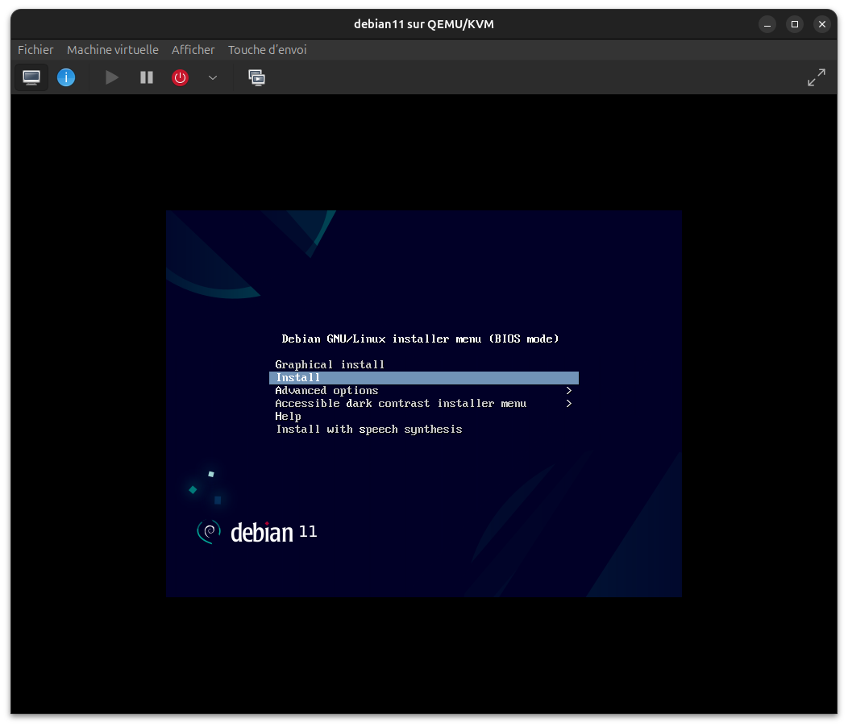The width and height of the screenshot is (848, 727).
Task: Pick Install with speech synthesis
Action: [x=369, y=430]
